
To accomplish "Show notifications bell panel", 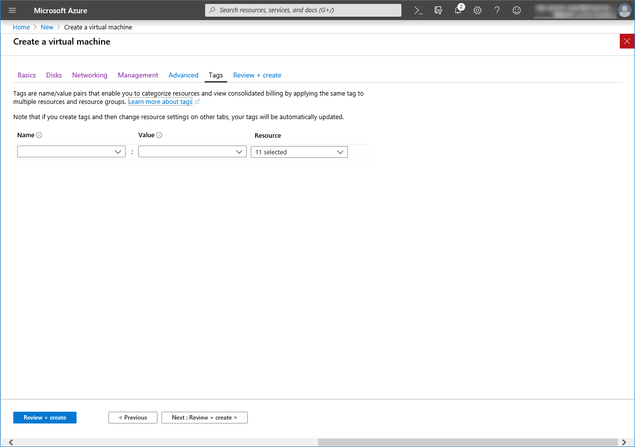I will tap(458, 10).
